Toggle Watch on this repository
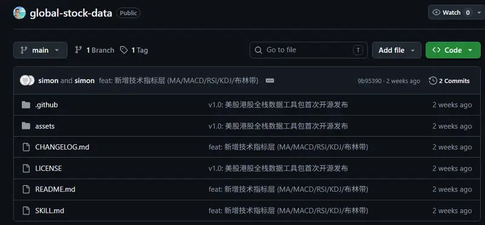The image size is (485, 225). coord(452,12)
